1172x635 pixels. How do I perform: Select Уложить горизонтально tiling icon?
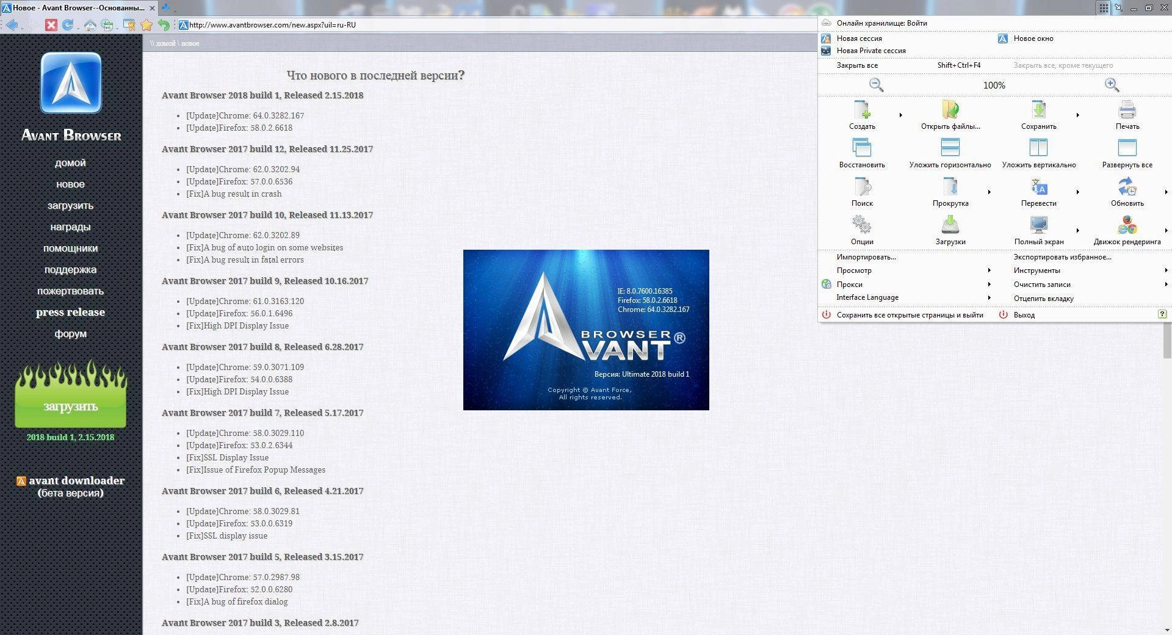pos(950,148)
